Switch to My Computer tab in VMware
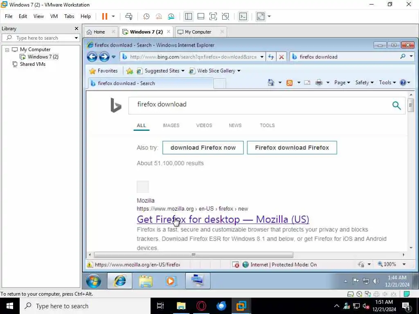This screenshot has width=419, height=314. 198,32
